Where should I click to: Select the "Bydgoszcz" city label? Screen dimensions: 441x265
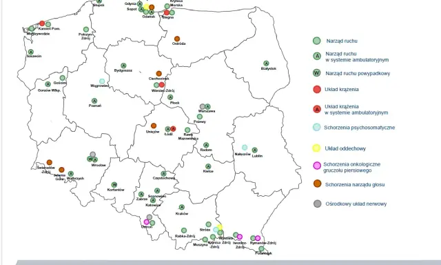123,70
